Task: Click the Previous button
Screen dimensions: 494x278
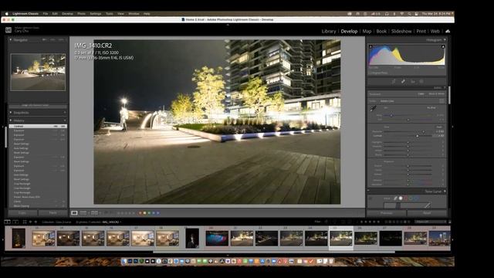Action: click(386, 213)
